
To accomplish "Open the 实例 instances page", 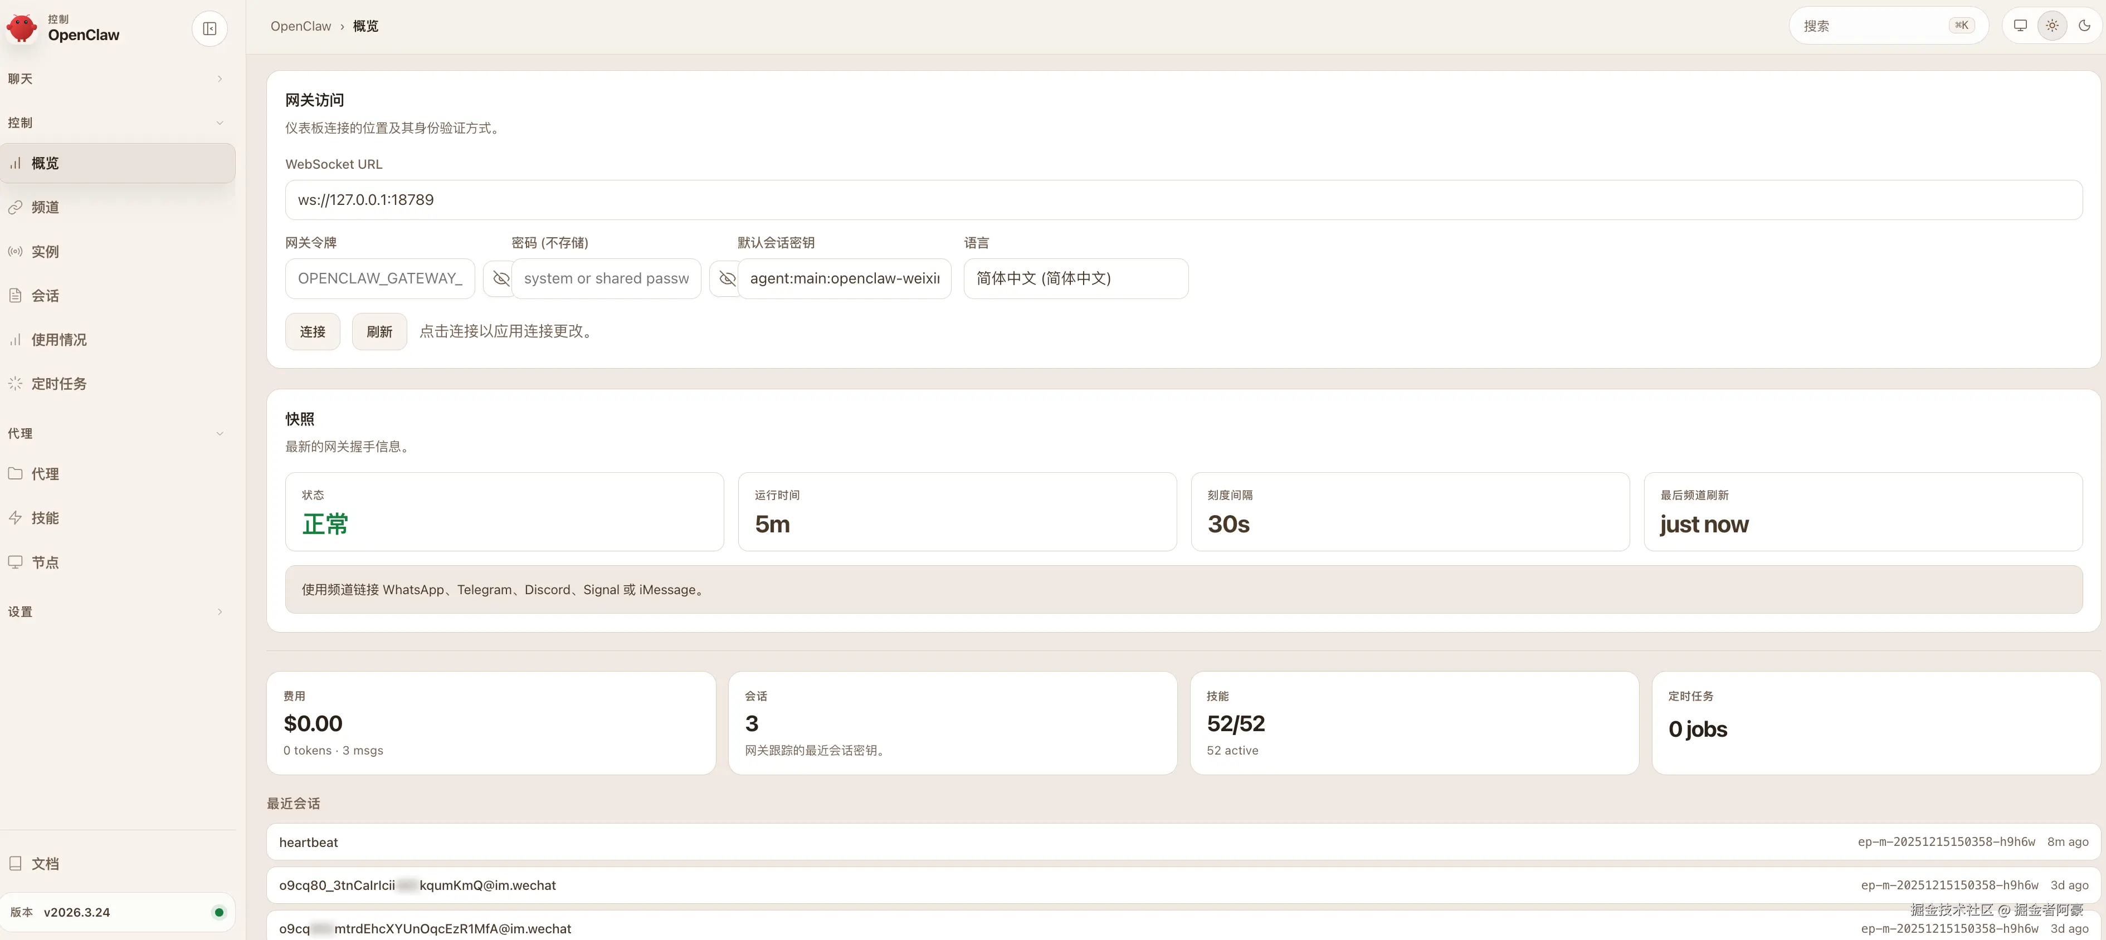I will (46, 252).
